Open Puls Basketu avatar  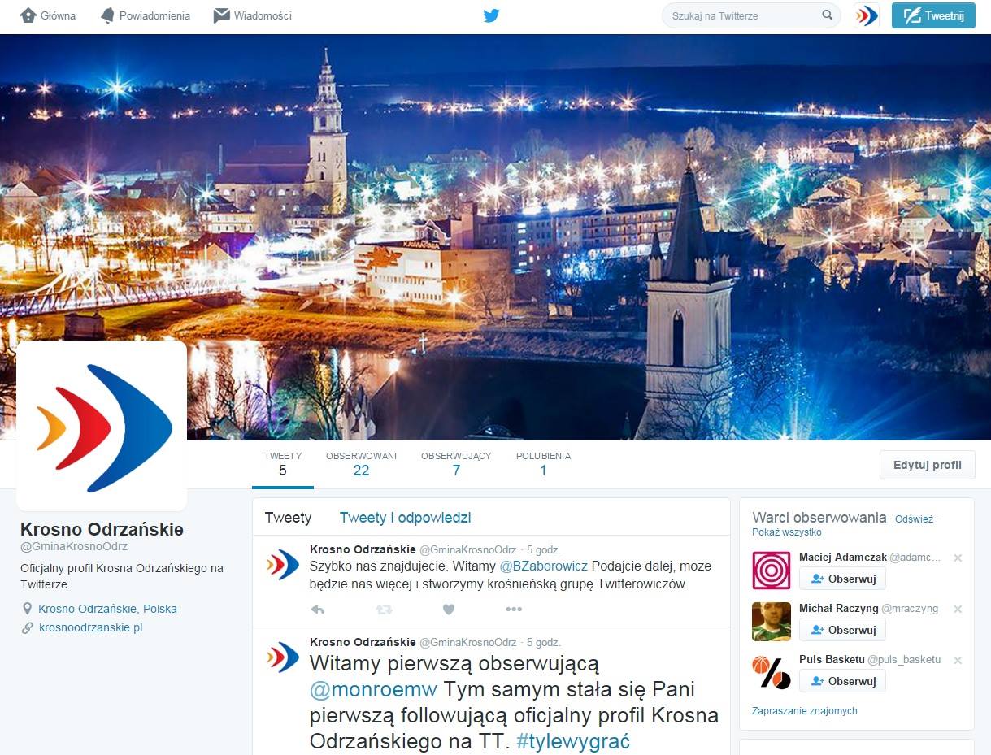tap(772, 672)
